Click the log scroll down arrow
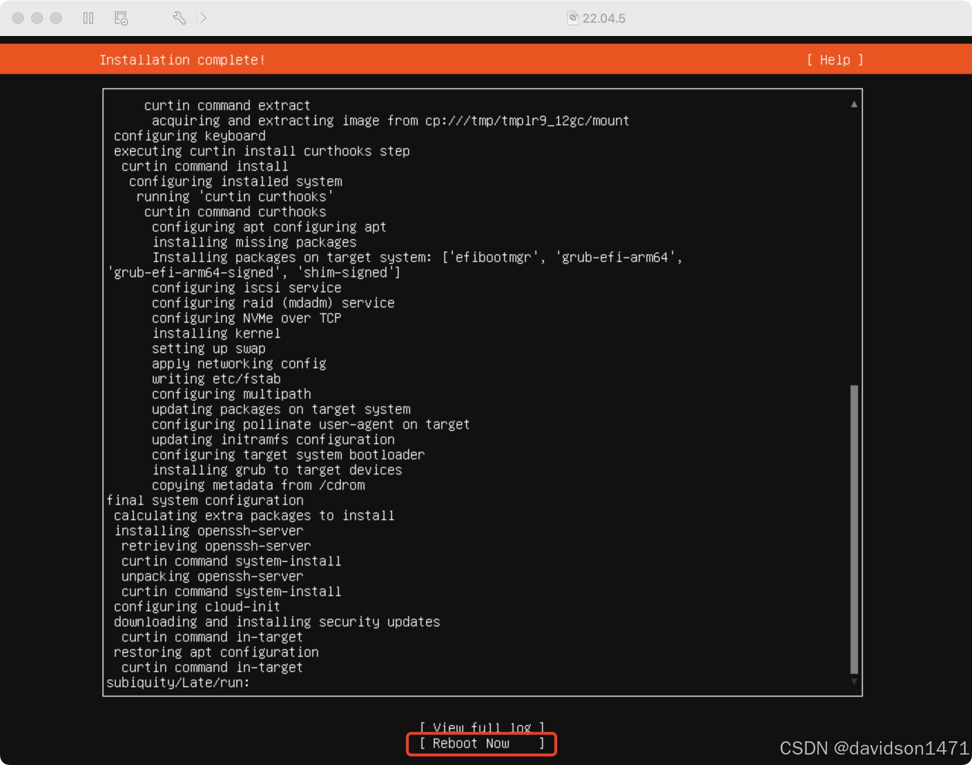The width and height of the screenshot is (972, 765). (x=854, y=681)
